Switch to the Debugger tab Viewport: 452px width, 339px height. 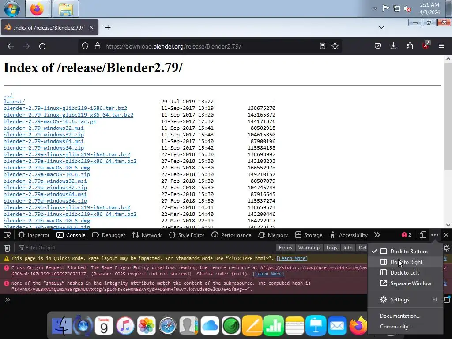tap(109, 235)
